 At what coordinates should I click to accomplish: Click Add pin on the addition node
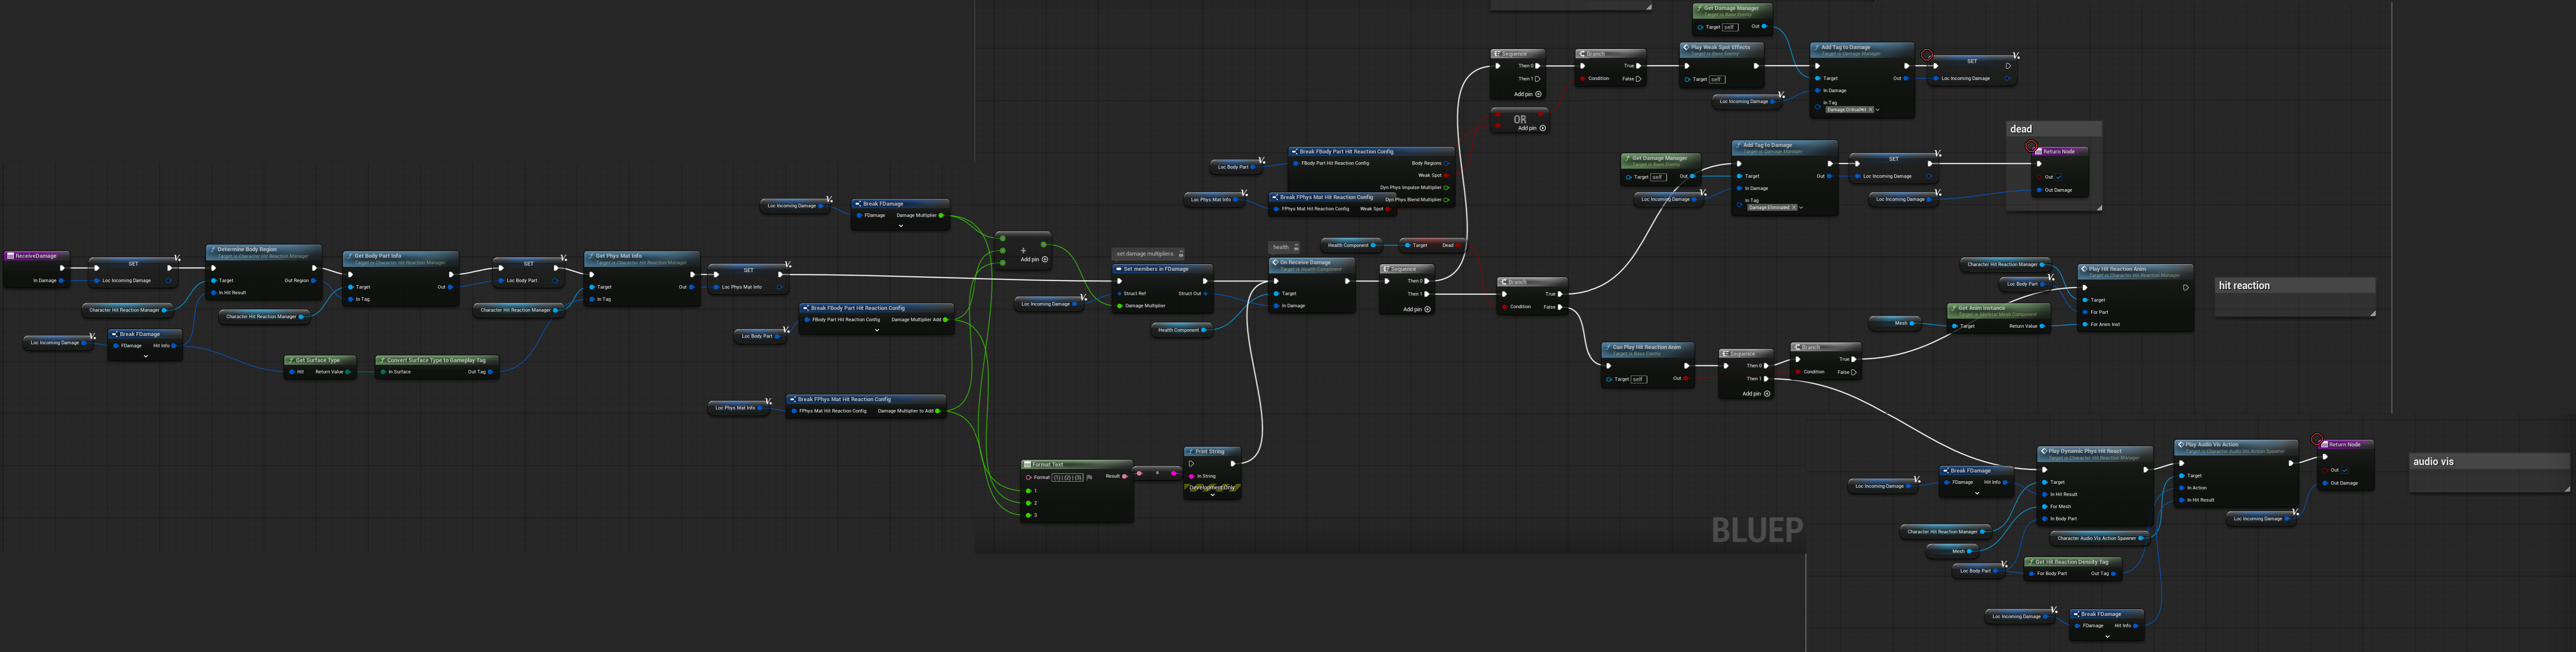click(1044, 259)
